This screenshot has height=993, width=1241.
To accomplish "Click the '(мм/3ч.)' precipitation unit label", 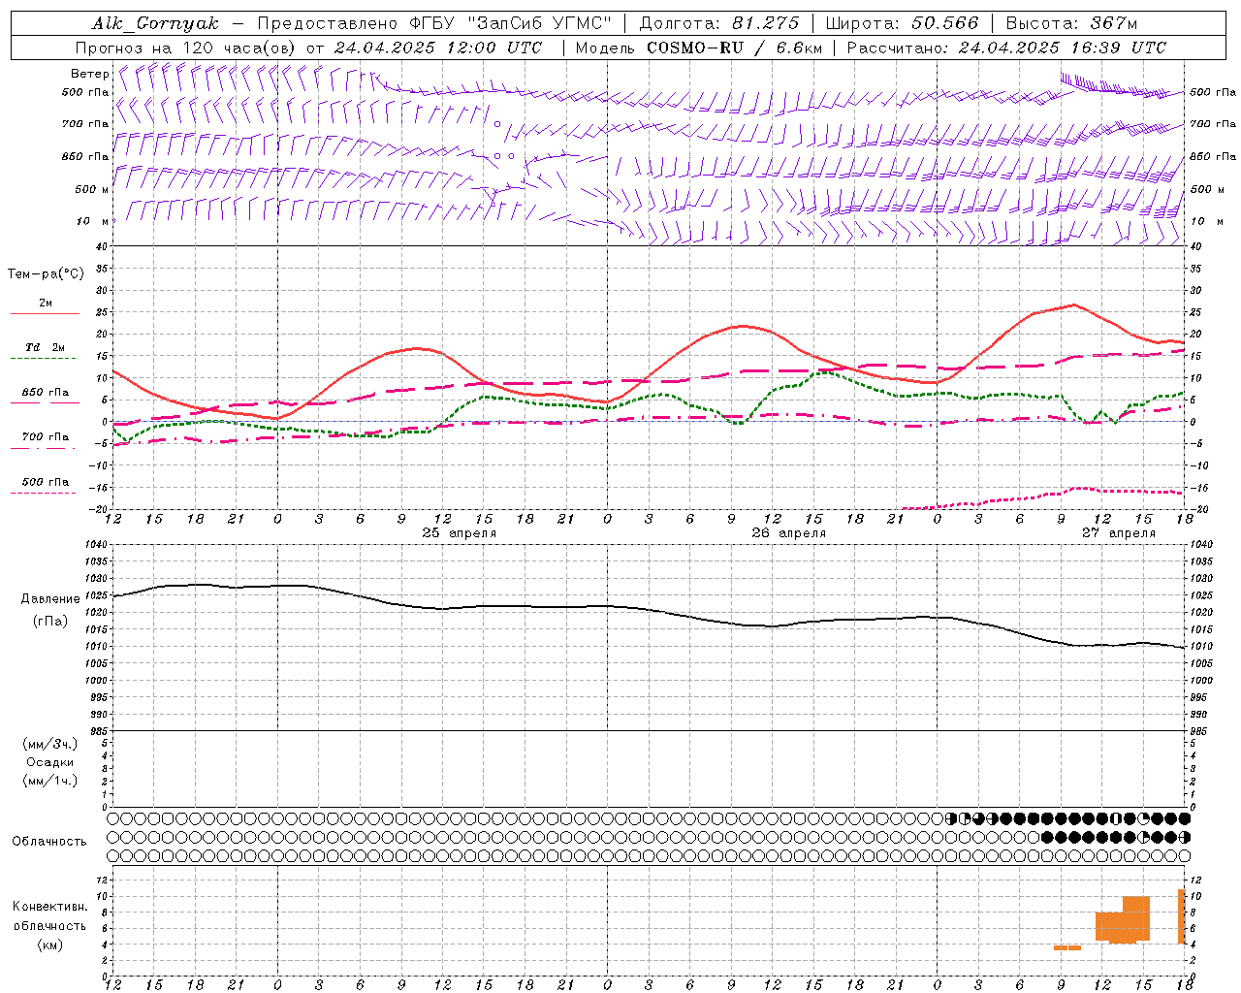I will 49,744.
